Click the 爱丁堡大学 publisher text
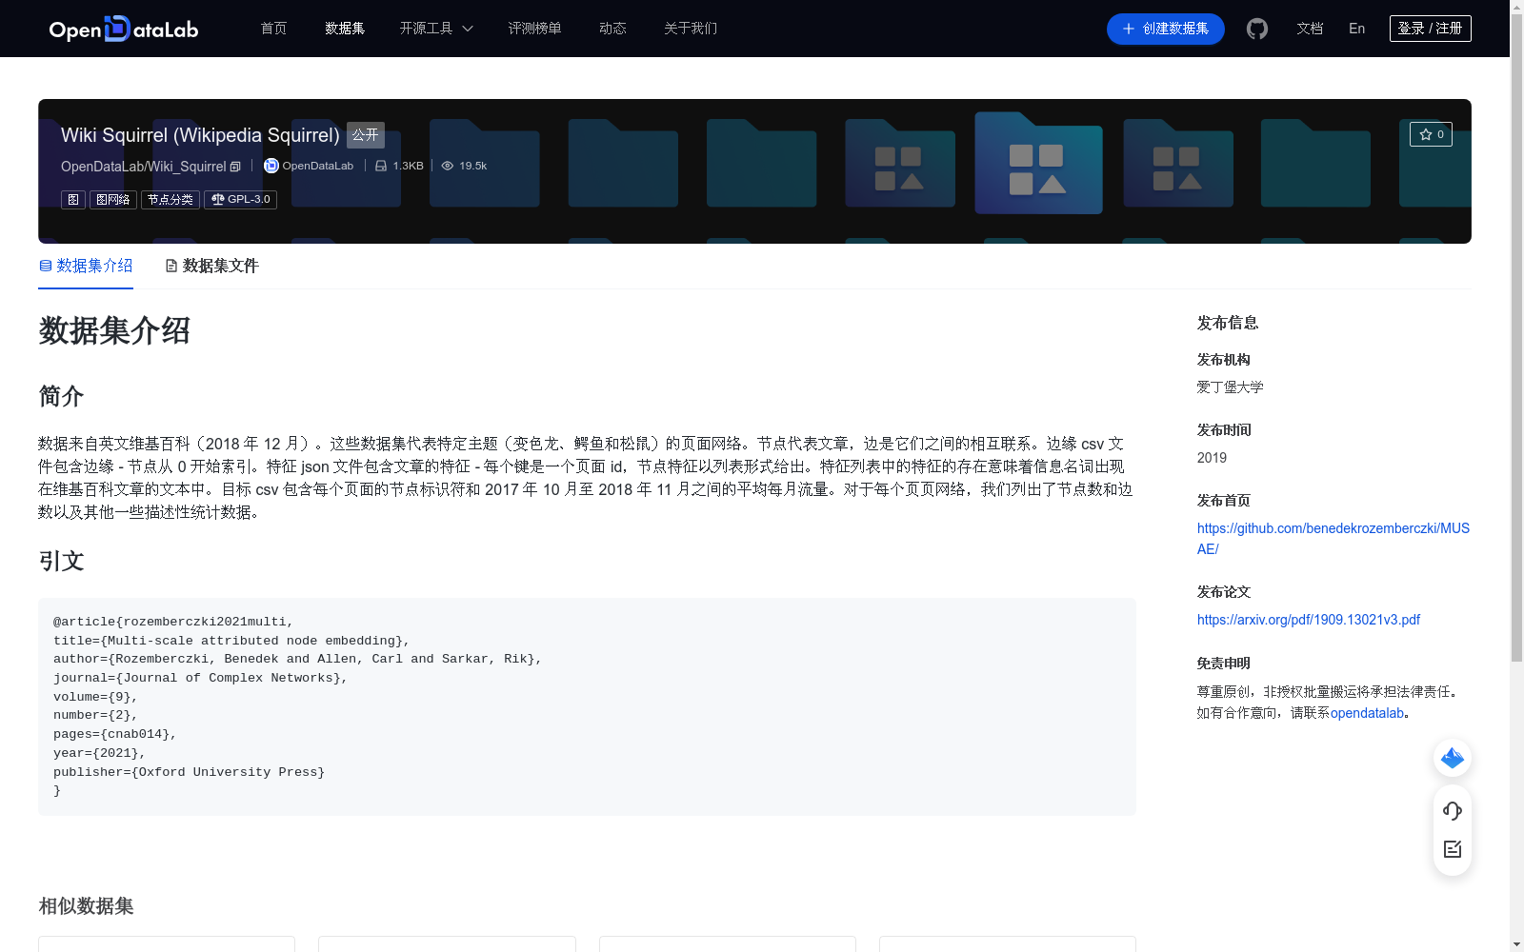This screenshot has width=1524, height=952. (1230, 387)
